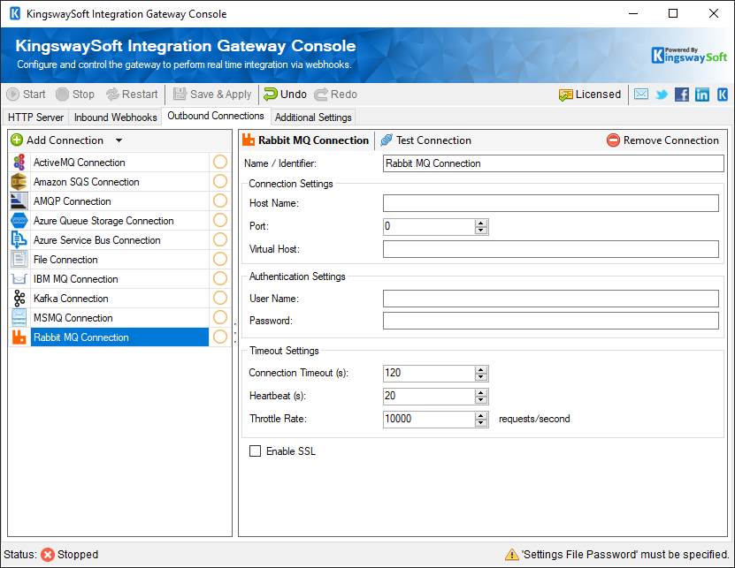The height and width of the screenshot is (568, 735).
Task: Click the Amazon SQS connection icon
Action: pos(19,182)
